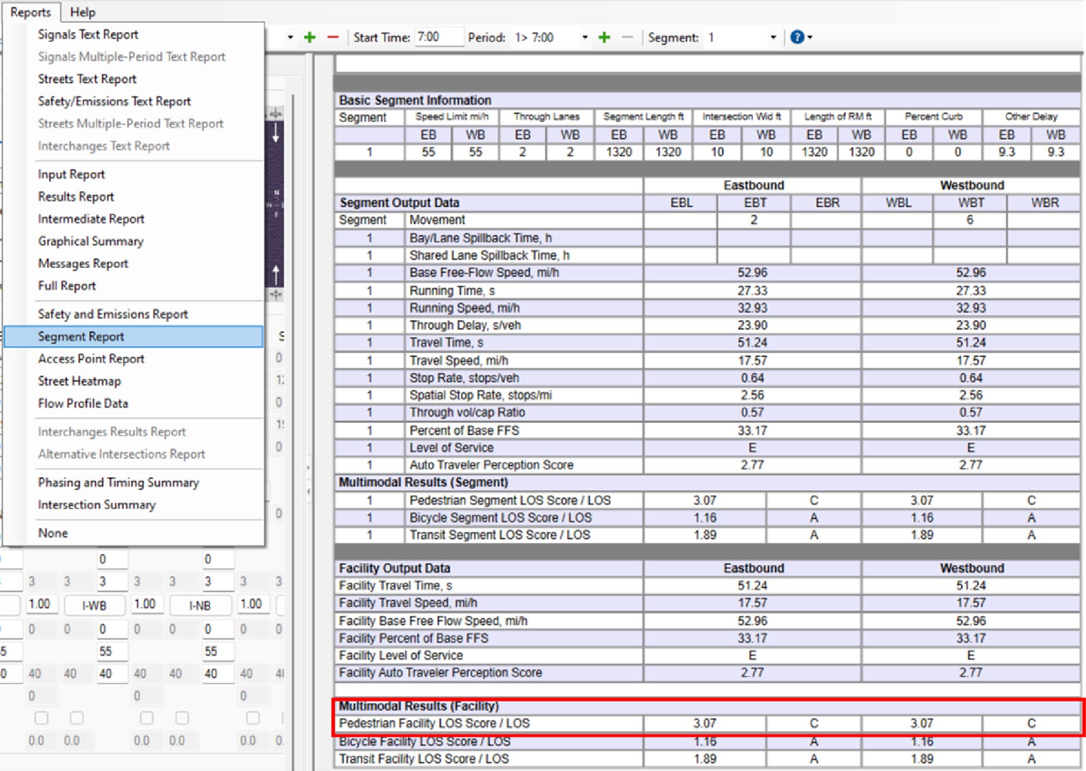Click the Transit Segment LOS Score / LOS row
Image resolution: width=1086 pixels, height=771 pixels.
707,535
